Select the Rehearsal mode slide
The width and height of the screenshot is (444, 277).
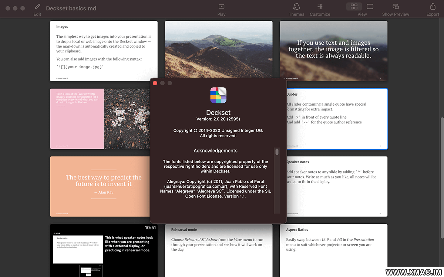click(x=219, y=250)
